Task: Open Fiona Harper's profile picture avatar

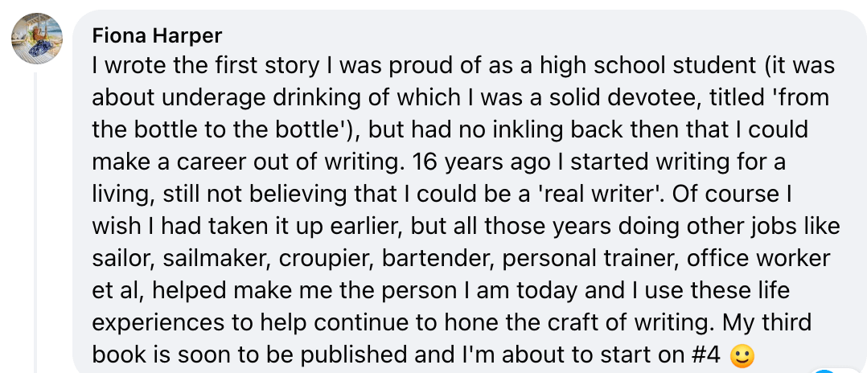Action: 37,39
